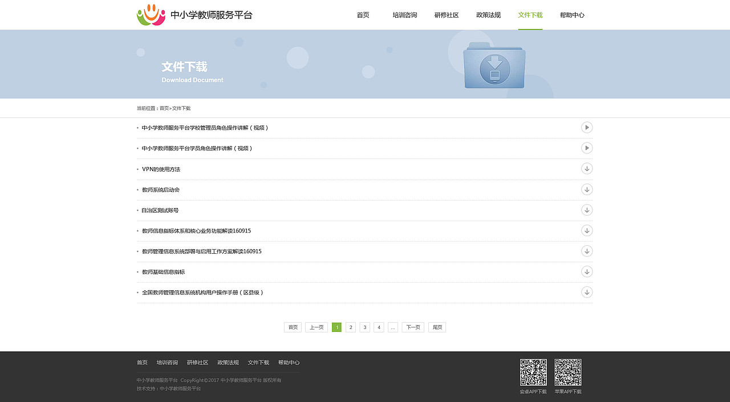730x402 pixels.
Task: Click the 中小学教师服务平台 logo
Action: click(x=194, y=15)
